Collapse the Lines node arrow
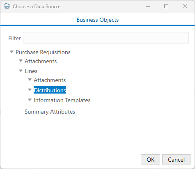The image size is (195, 169). click(21, 71)
